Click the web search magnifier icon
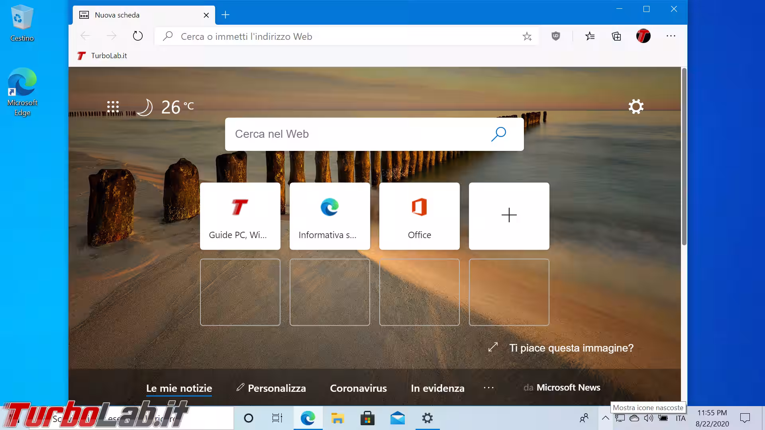Viewport: 765px width, 430px height. pos(498,134)
